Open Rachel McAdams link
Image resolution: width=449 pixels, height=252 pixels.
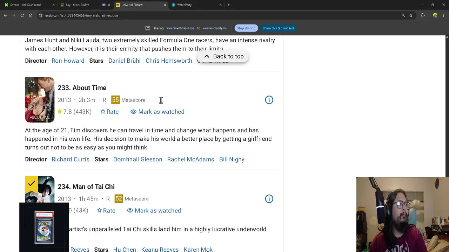coord(190,159)
